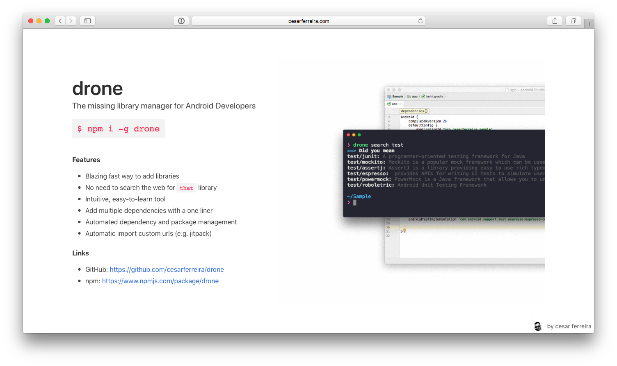The image size is (617, 366).
Task: Click 'Add multiple dependencies with a one liner'
Action: coord(149,210)
